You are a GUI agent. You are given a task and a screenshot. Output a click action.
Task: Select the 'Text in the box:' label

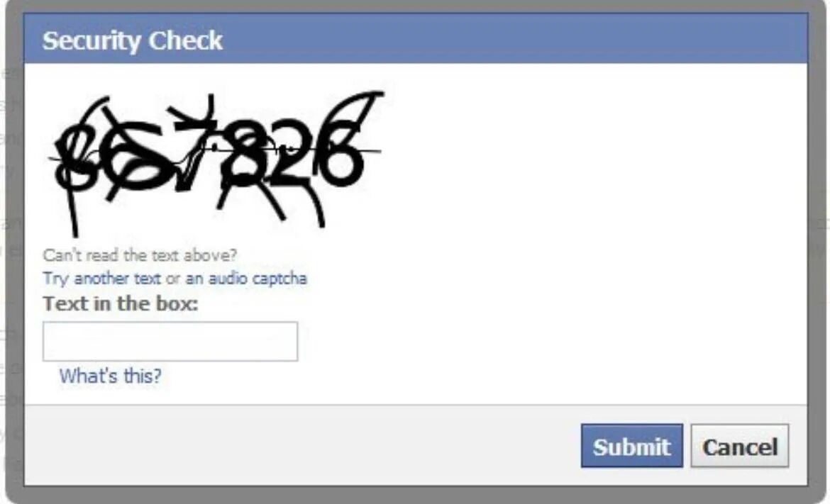point(121,303)
